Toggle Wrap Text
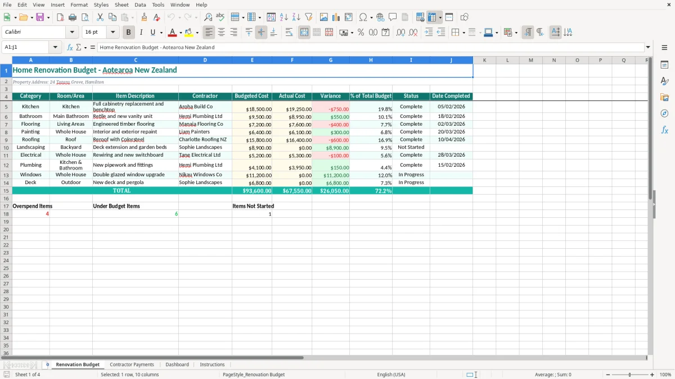 [x=289, y=33]
